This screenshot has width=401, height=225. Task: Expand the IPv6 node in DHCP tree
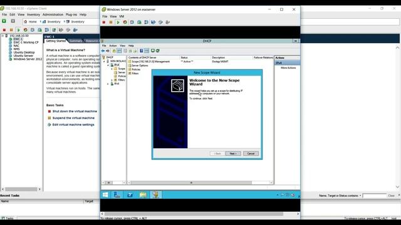[x=108, y=84]
